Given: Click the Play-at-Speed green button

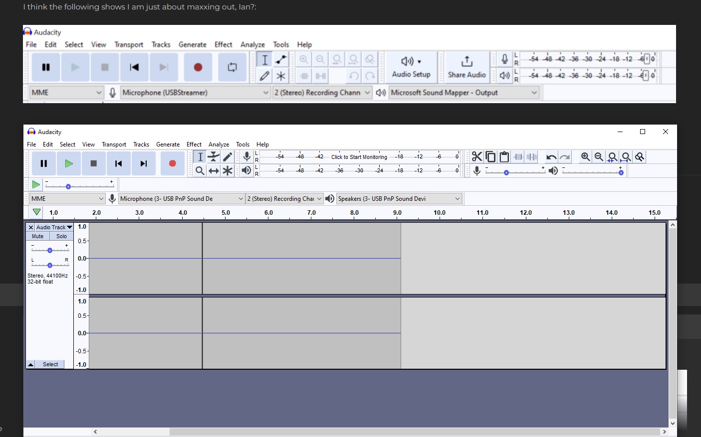Looking at the screenshot, I should pyautogui.click(x=36, y=185).
